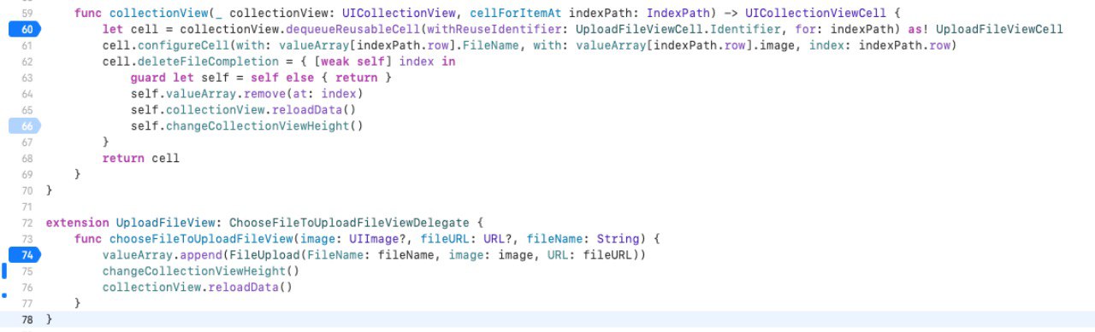Click line number 76 in the gutter
Image resolution: width=1095 pixels, height=332 pixels.
click(27, 288)
